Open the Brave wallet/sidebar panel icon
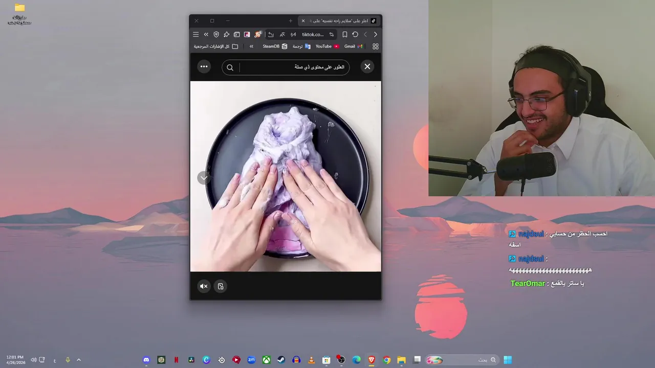 [x=236, y=34]
